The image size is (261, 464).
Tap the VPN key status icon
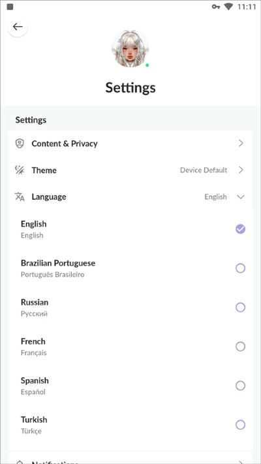point(216,7)
